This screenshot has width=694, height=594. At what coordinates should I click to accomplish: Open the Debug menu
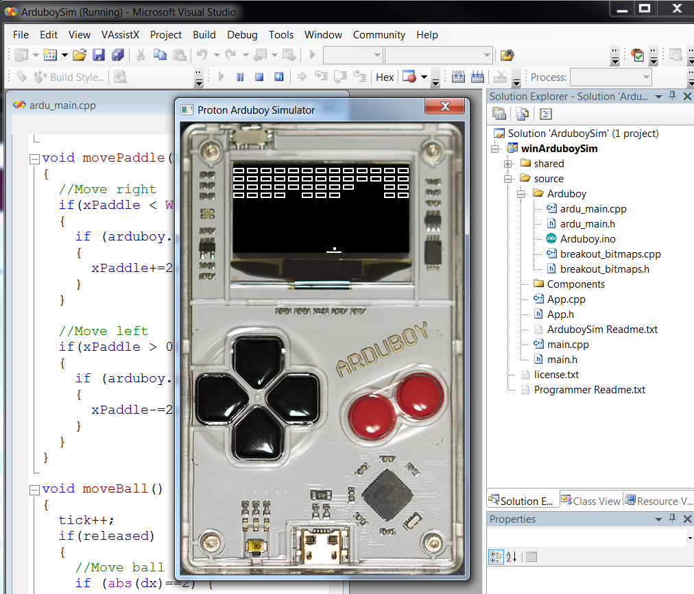pyautogui.click(x=242, y=34)
